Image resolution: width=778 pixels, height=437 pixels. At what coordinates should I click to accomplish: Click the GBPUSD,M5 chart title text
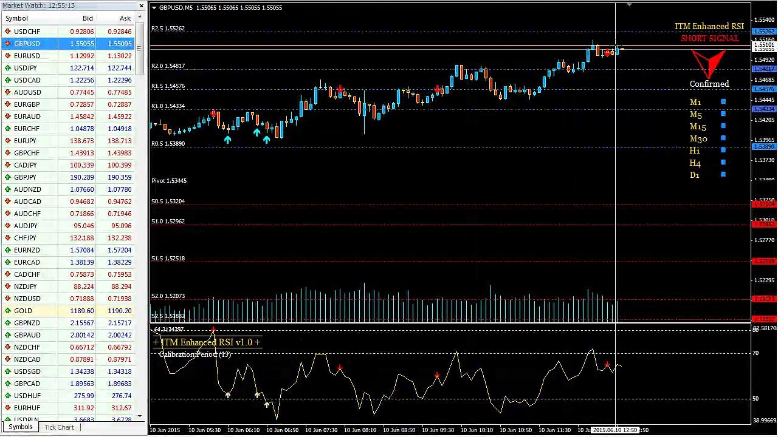(x=176, y=7)
